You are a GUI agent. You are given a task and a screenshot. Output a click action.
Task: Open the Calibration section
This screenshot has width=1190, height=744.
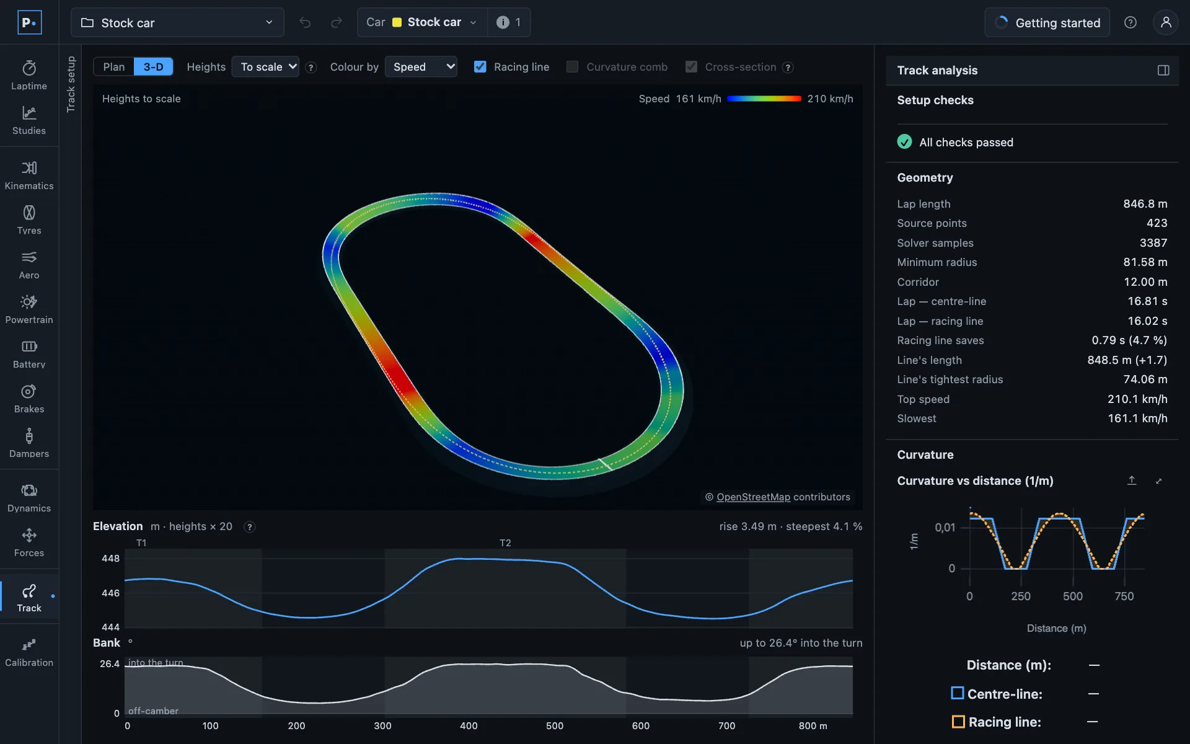coord(29,652)
